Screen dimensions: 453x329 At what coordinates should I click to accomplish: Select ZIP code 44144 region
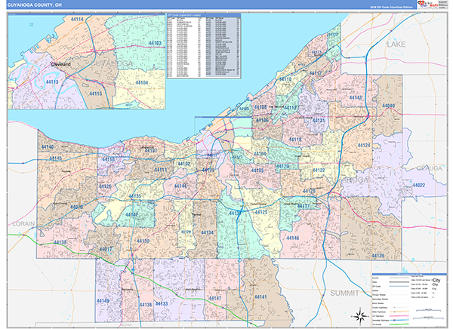(x=180, y=186)
